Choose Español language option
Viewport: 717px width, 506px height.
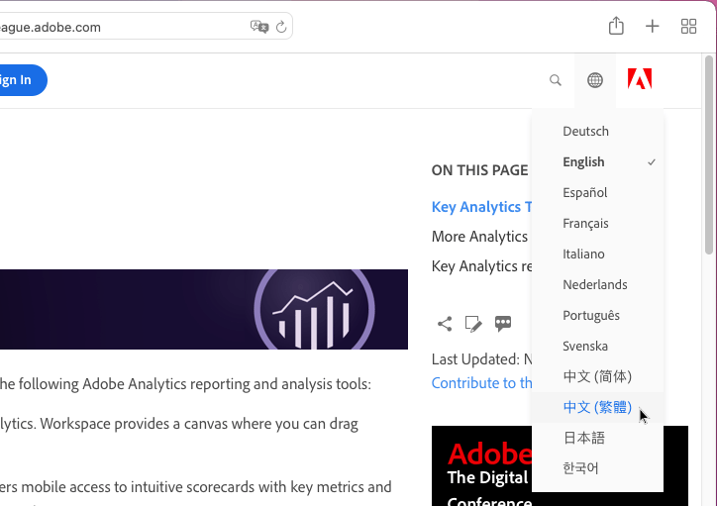click(597, 192)
